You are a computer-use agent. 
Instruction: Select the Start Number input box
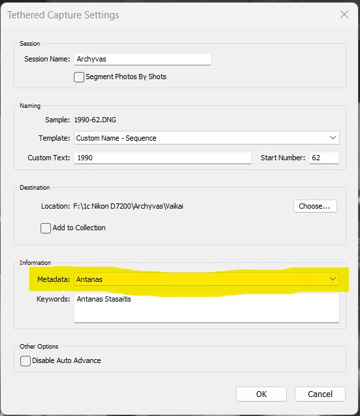pos(324,158)
